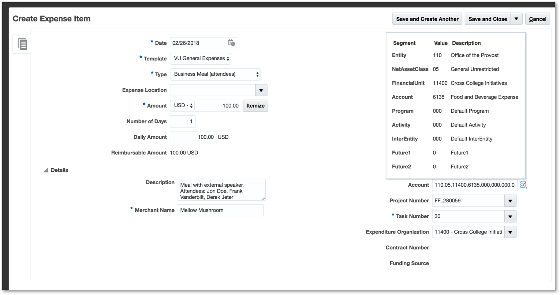Collapse the Details section triangle
The width and height of the screenshot is (560, 295).
point(46,170)
